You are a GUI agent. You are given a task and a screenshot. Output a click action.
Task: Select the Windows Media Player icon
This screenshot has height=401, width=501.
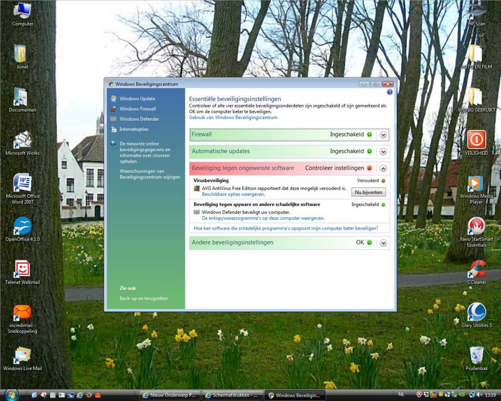(x=476, y=189)
